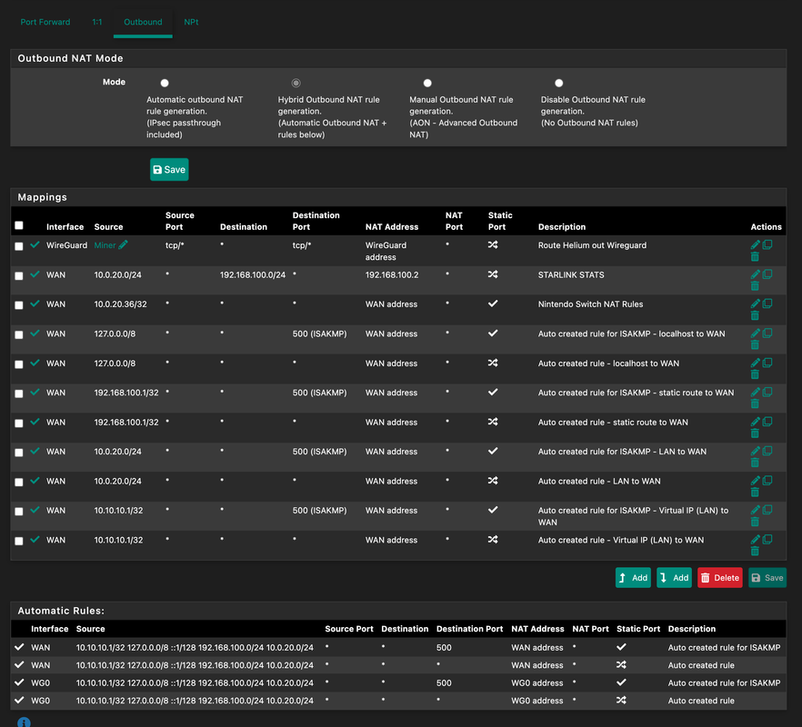Delete the Nintendo Switch NAT Rules mapping
802x727 pixels.
[755, 315]
